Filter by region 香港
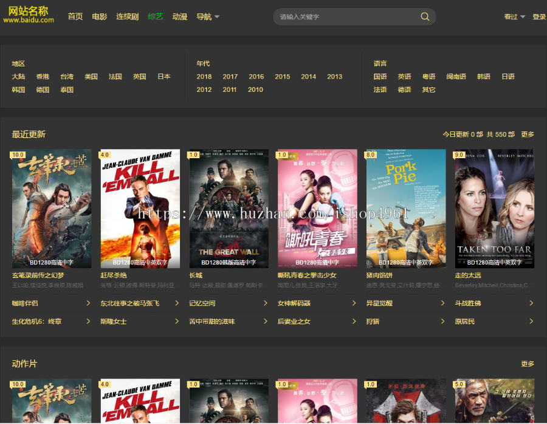The height and width of the screenshot is (424, 547). point(43,77)
